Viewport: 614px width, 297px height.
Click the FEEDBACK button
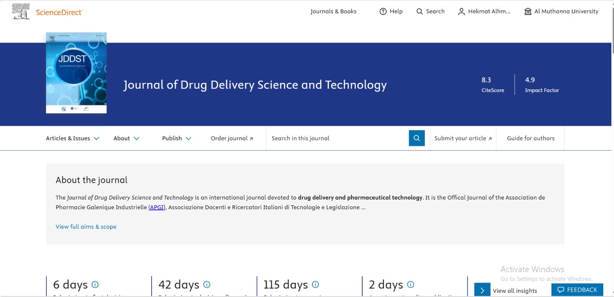coord(577,290)
